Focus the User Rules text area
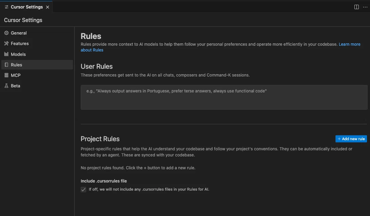This screenshot has width=370, height=216. pyautogui.click(x=224, y=97)
